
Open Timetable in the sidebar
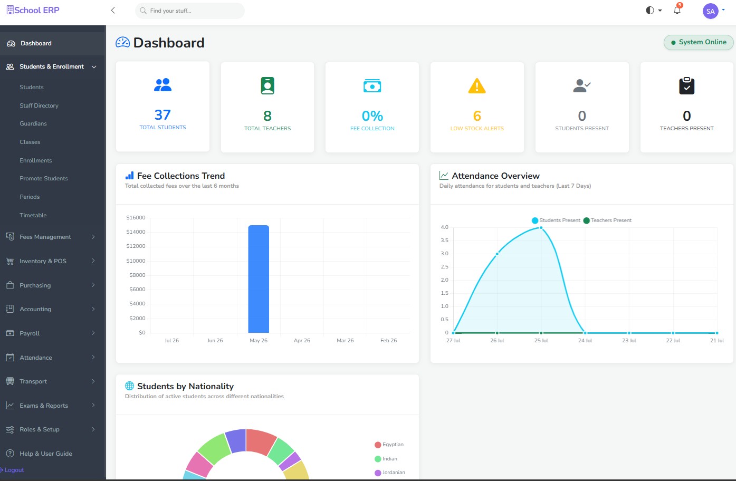(x=33, y=215)
